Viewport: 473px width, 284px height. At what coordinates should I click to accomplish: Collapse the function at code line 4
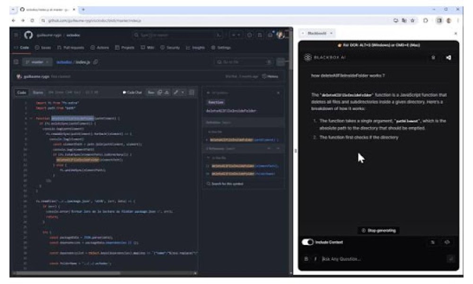(31, 118)
